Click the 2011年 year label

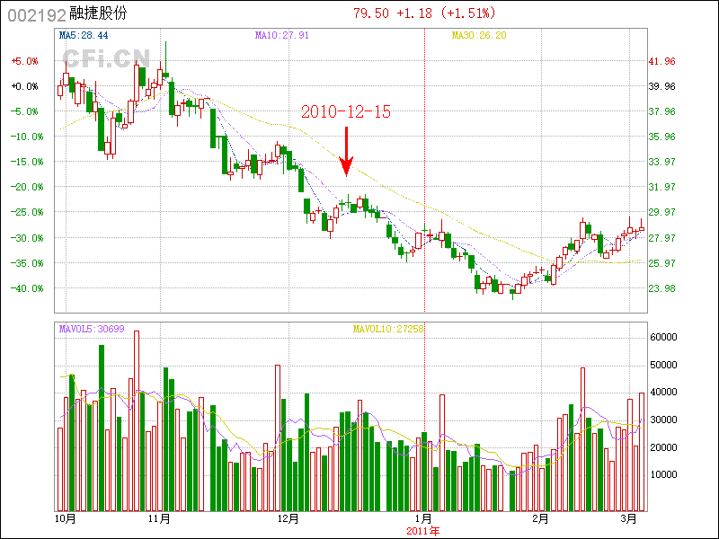click(x=423, y=531)
